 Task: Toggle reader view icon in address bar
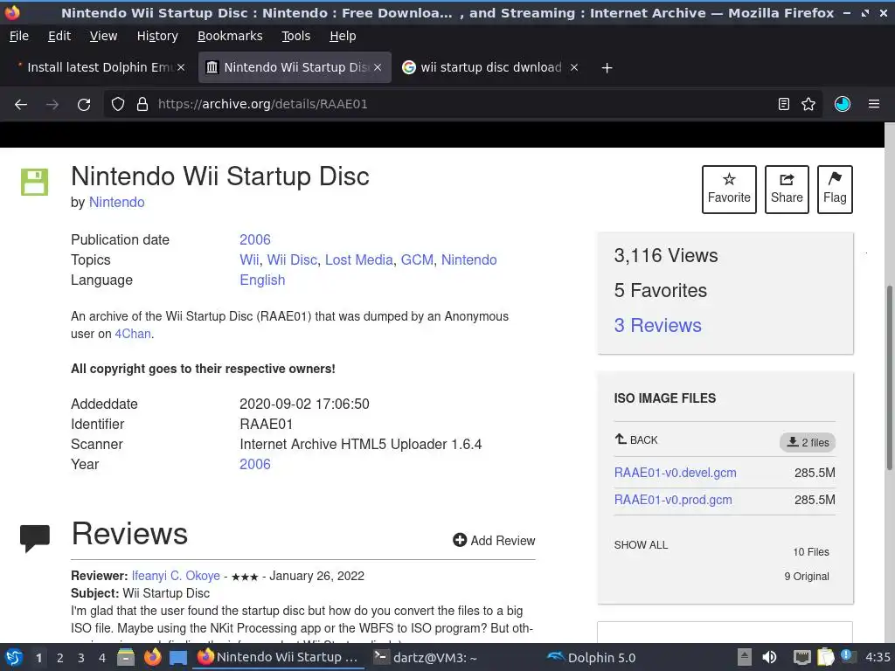pyautogui.click(x=784, y=104)
